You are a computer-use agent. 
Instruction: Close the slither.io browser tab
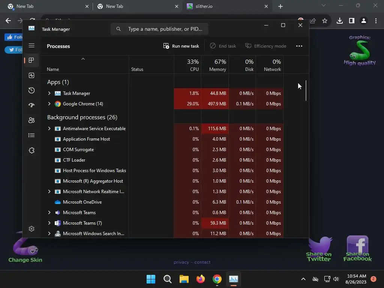[266, 7]
